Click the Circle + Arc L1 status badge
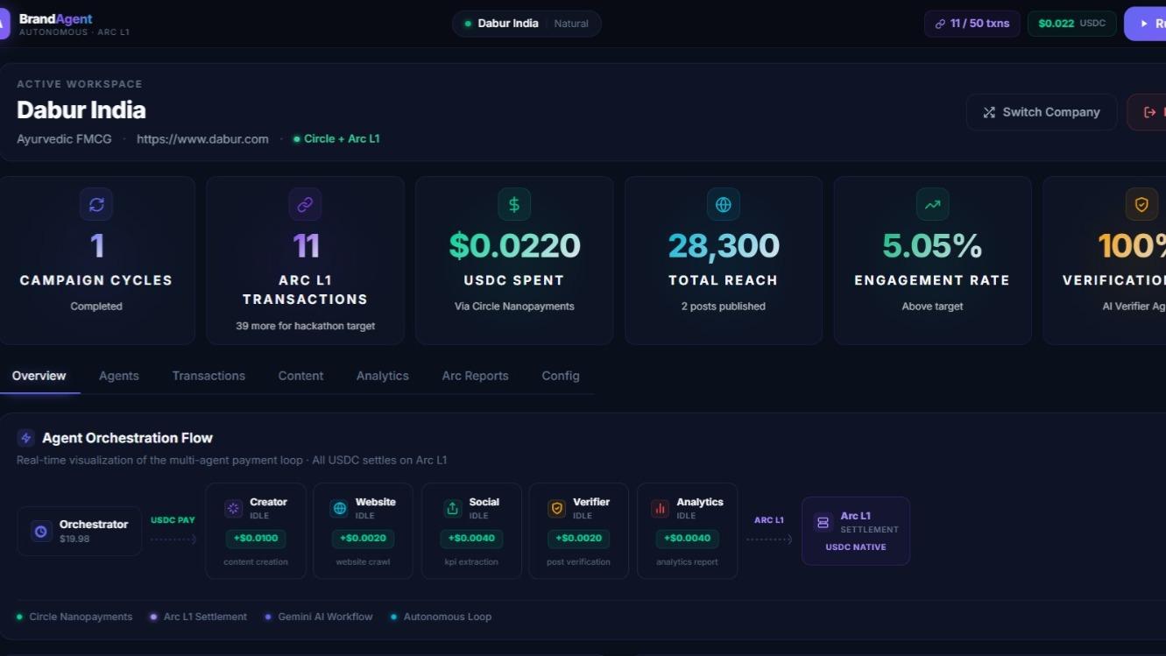Image resolution: width=1166 pixels, height=656 pixels. pos(336,138)
